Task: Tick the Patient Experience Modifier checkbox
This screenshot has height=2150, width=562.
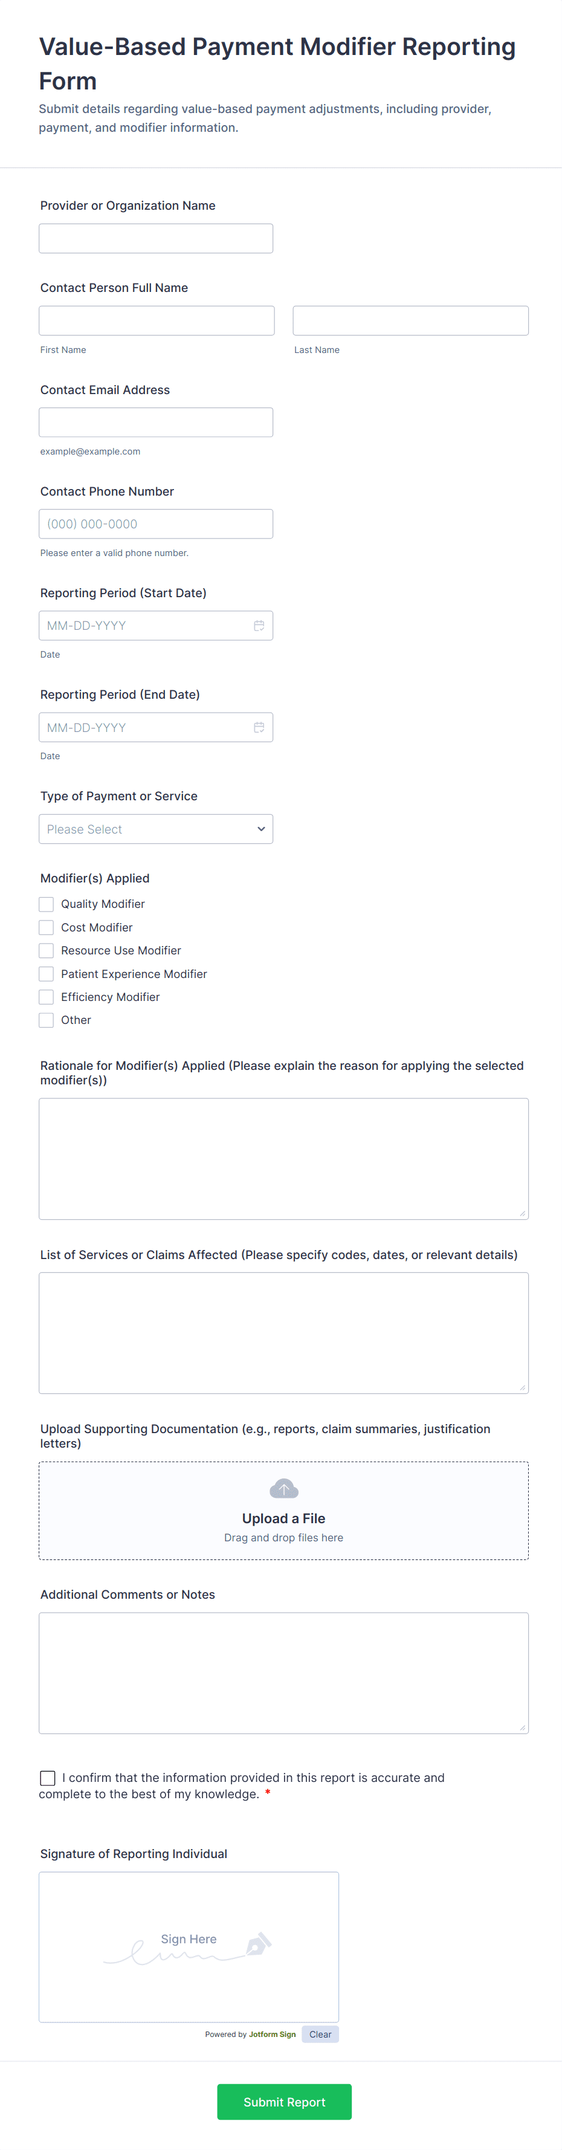Action: pos(47,974)
